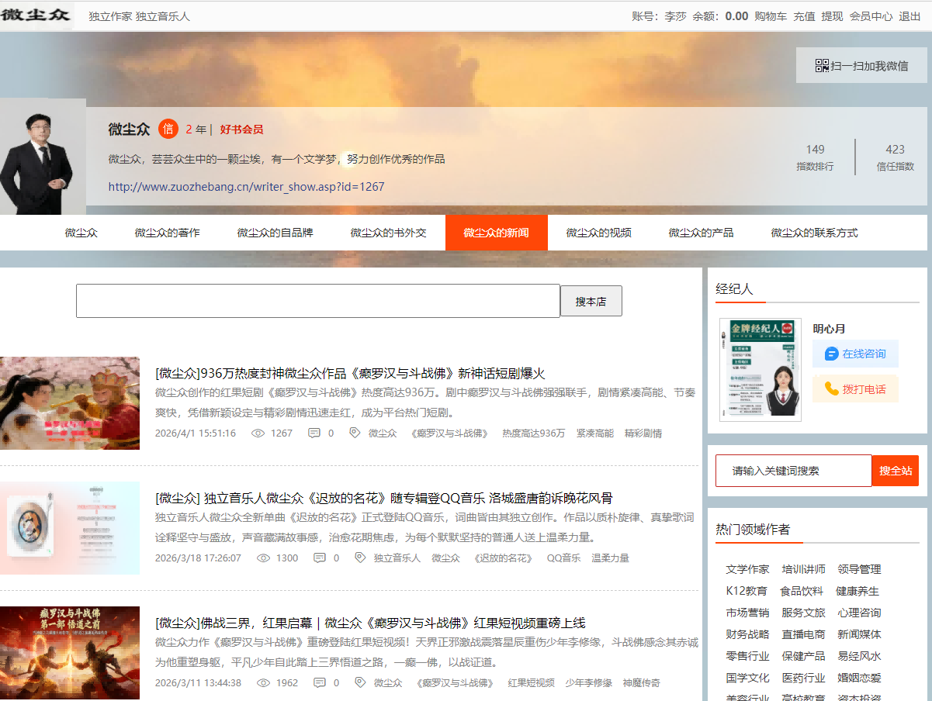Click the comment icon on third article
The width and height of the screenshot is (932, 701).
pyautogui.click(x=320, y=683)
